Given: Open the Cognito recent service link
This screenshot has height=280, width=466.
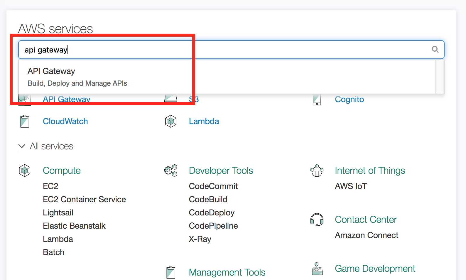Looking at the screenshot, I should (x=349, y=99).
